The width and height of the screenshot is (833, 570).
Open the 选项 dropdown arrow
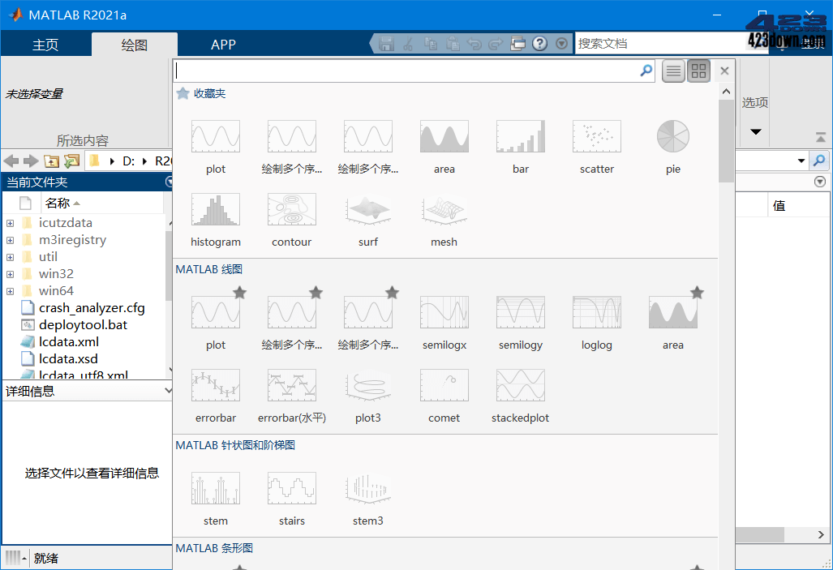(755, 130)
